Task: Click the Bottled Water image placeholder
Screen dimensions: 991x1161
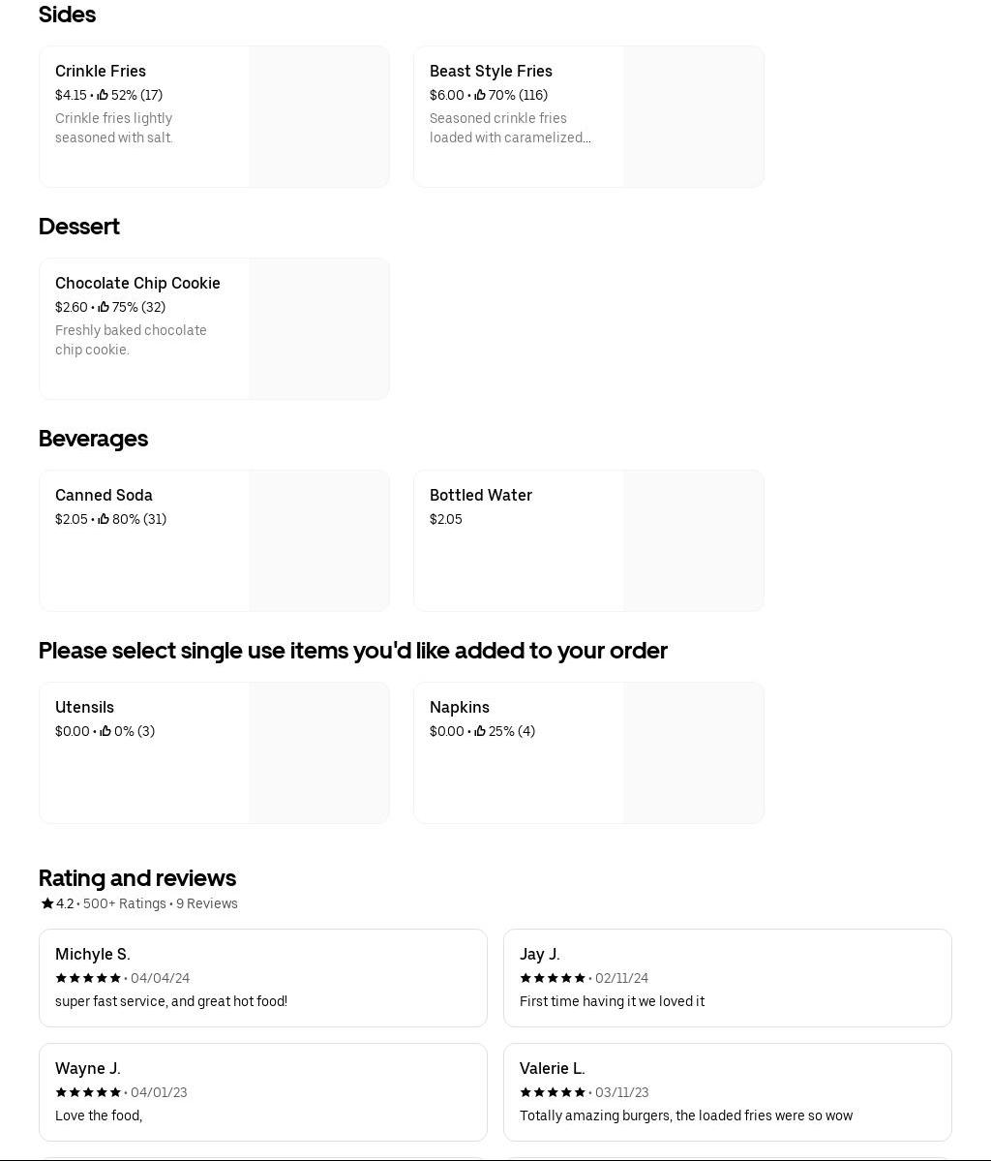Action: tap(693, 540)
